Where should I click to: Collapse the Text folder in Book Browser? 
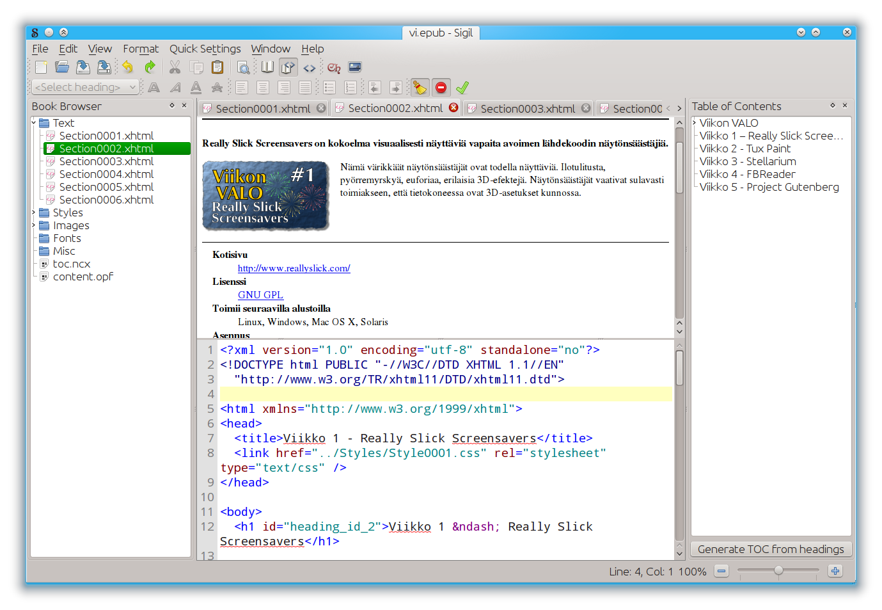[x=34, y=122]
